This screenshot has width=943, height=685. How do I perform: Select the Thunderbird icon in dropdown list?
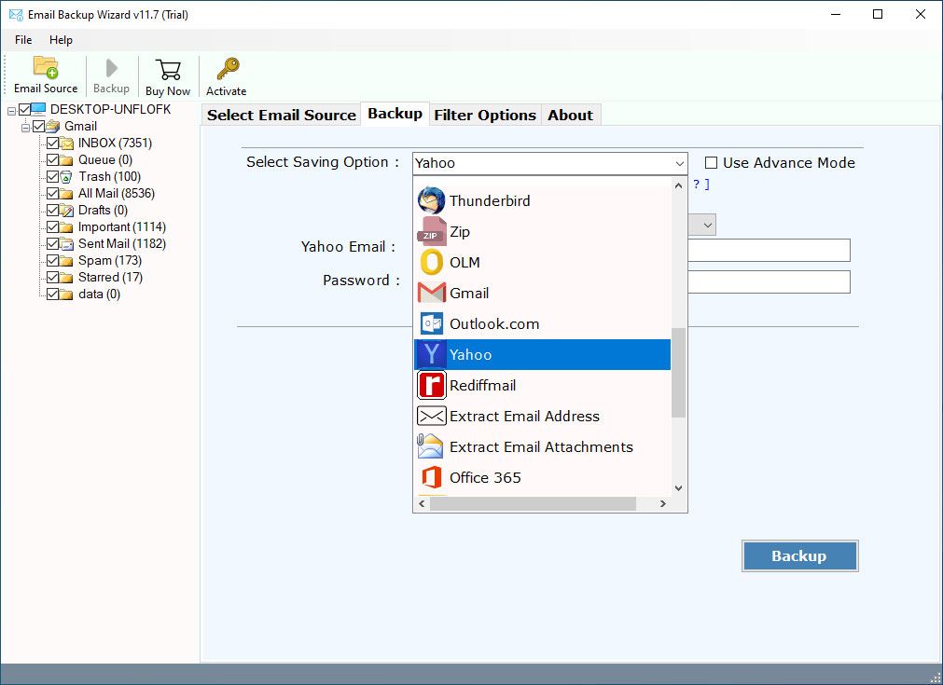[431, 200]
